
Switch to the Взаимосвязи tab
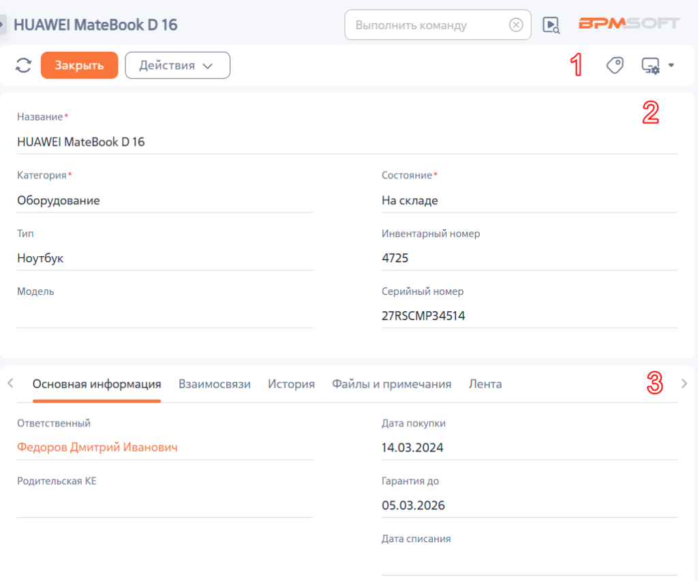click(x=215, y=384)
